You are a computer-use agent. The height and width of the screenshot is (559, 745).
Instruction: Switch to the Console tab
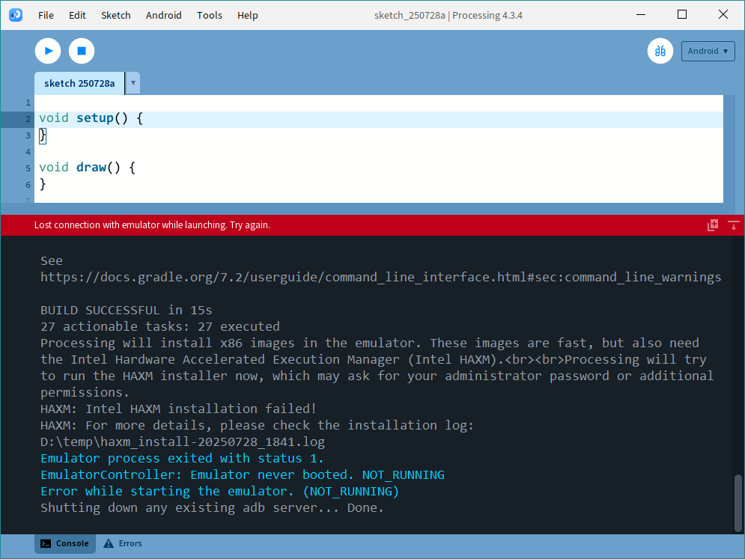pos(65,543)
